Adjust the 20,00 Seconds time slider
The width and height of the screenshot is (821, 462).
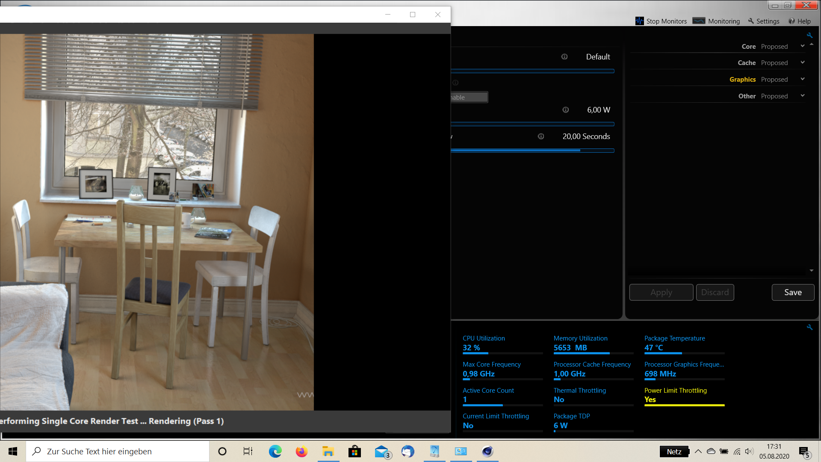(580, 151)
